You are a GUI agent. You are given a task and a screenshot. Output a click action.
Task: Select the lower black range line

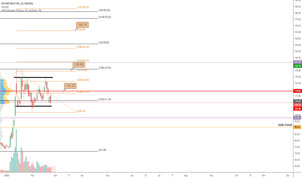[34, 106]
